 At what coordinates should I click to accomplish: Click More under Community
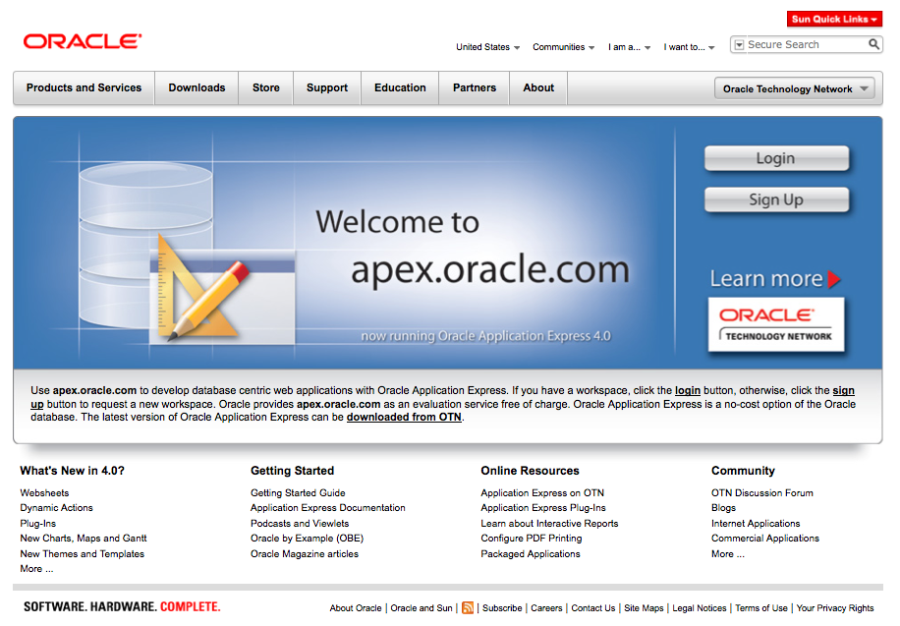pos(728,553)
